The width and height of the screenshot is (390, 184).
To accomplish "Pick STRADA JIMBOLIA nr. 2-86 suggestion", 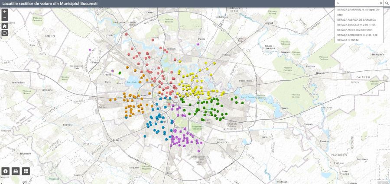I will click(x=354, y=25).
